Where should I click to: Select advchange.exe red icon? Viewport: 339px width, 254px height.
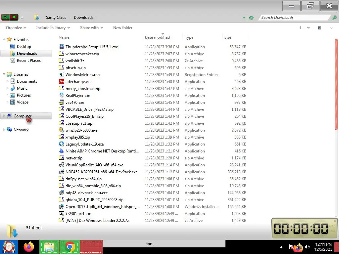62,81
